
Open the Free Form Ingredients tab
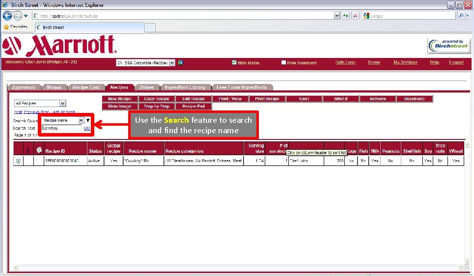coord(242,87)
